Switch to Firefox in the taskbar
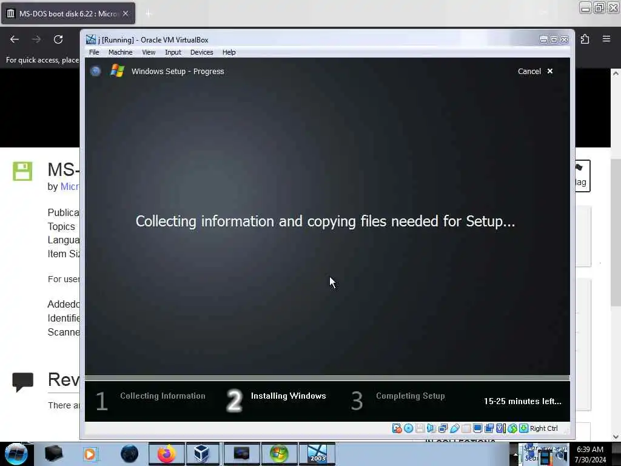Screen dimensions: 621x466 [166, 454]
